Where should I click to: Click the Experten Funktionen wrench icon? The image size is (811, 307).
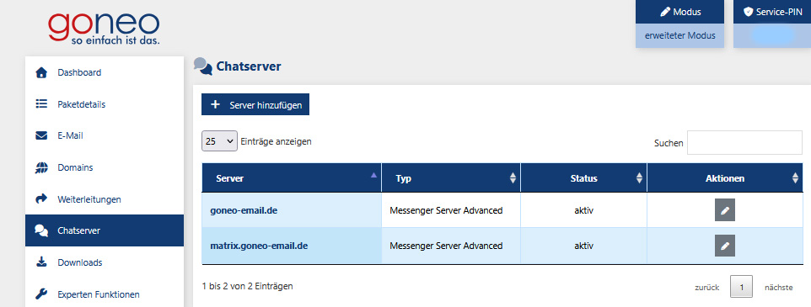click(x=41, y=294)
